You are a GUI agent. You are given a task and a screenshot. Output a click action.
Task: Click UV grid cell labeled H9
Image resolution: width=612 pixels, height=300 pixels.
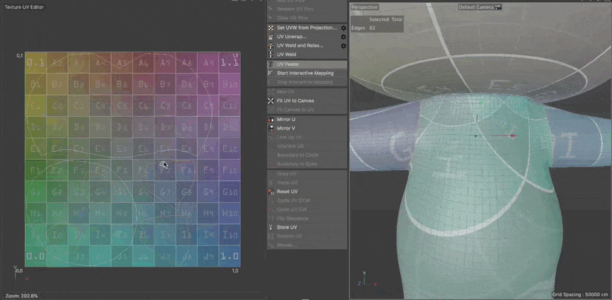(208, 214)
